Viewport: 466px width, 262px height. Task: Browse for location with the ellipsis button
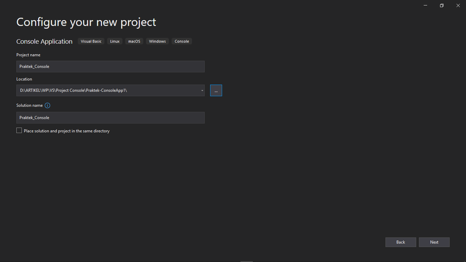click(216, 90)
